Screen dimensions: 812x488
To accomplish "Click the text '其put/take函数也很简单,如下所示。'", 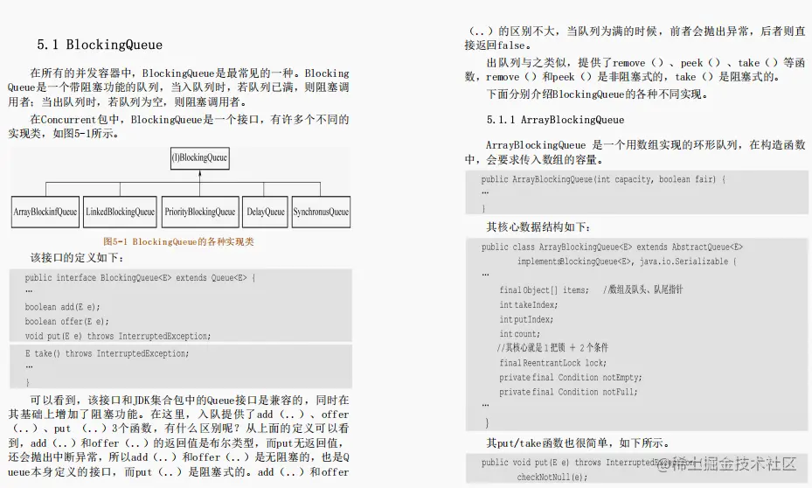I will tap(578, 443).
